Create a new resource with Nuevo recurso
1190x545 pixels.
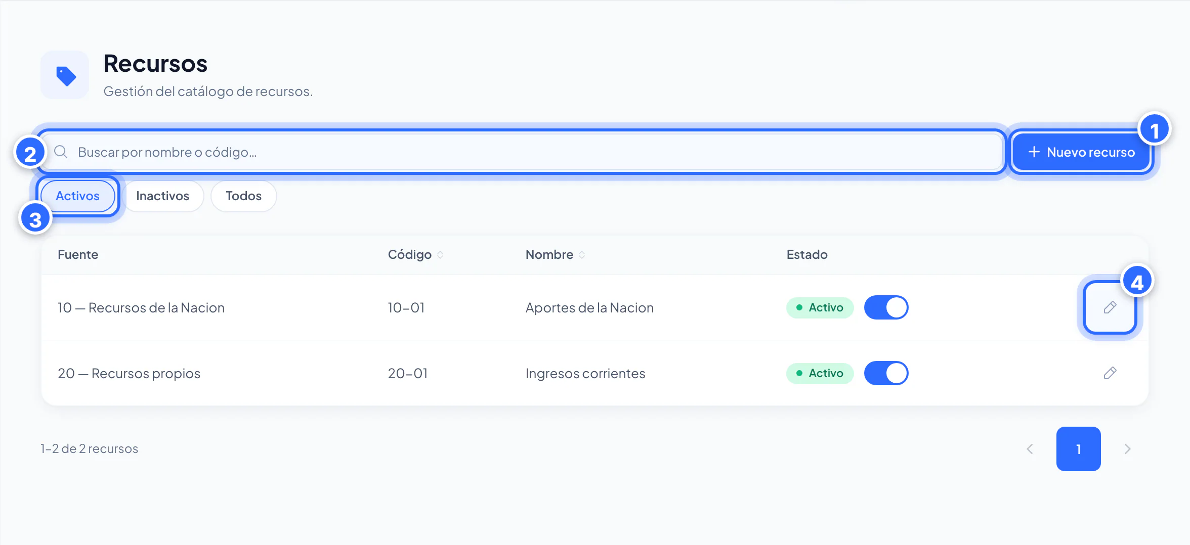[1081, 152]
